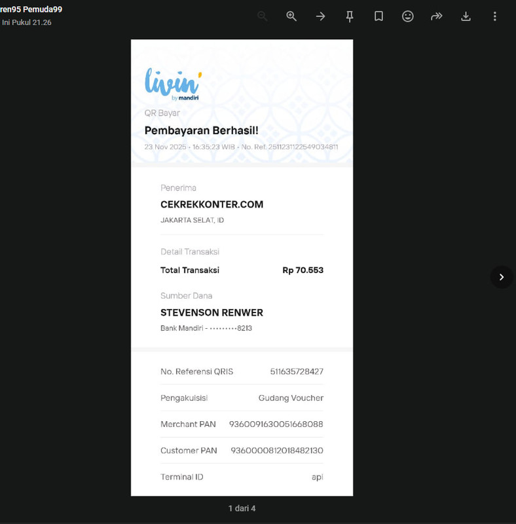This screenshot has width=516, height=524.
Task: Forward the image using double-arrow icon
Action: (x=437, y=16)
